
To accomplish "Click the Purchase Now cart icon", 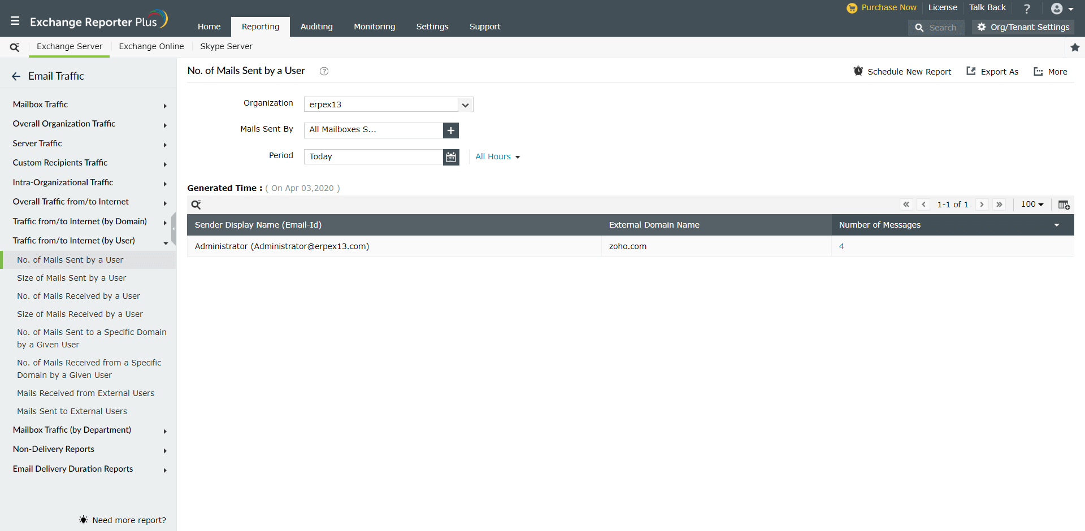I will pos(852,8).
